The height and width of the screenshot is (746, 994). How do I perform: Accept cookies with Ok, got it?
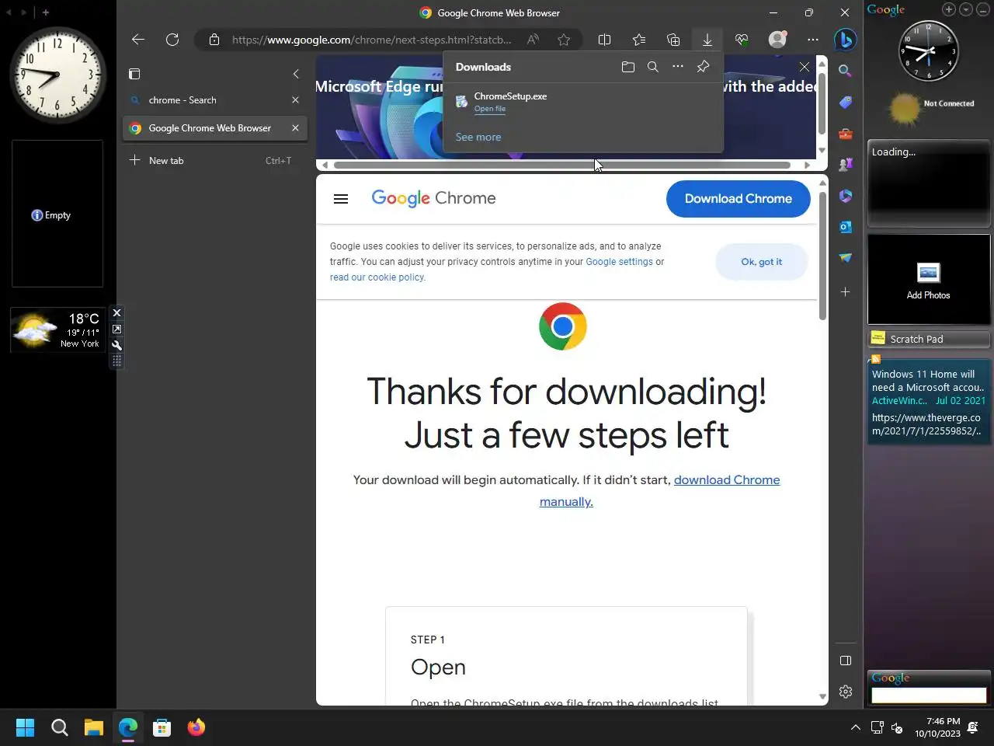[762, 262]
